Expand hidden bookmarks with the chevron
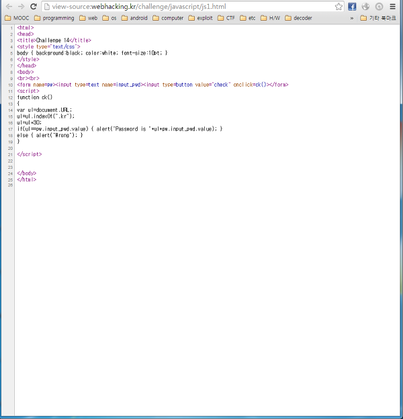The height and width of the screenshot is (419, 403). point(352,18)
